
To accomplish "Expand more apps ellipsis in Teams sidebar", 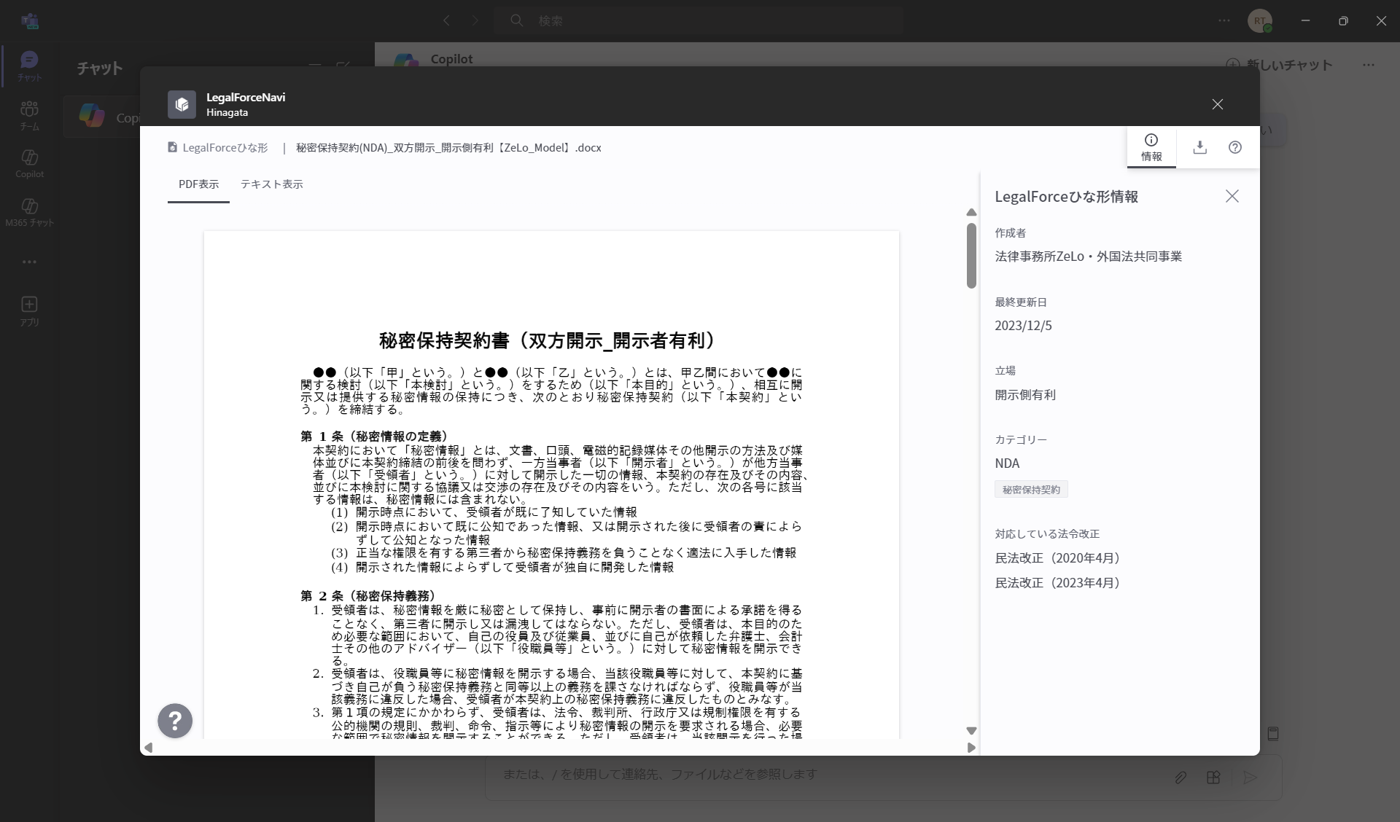I will (29, 262).
